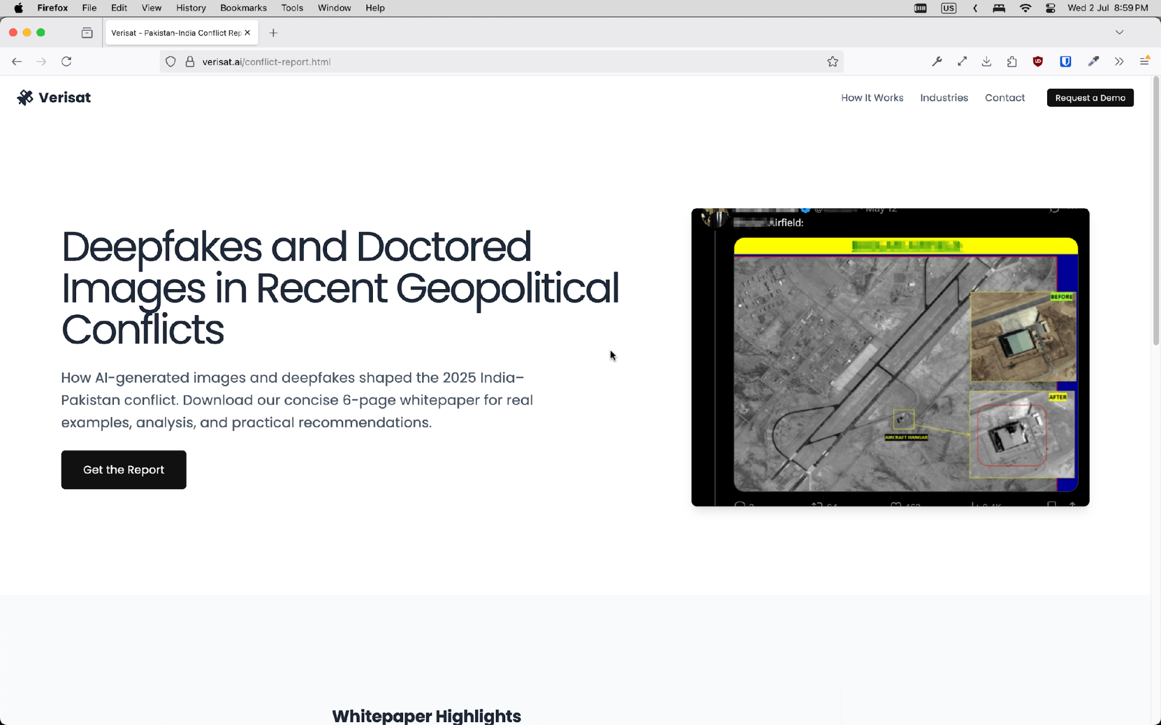Go to the Contact nav link
Screen dimensions: 1161x725
tap(1005, 98)
